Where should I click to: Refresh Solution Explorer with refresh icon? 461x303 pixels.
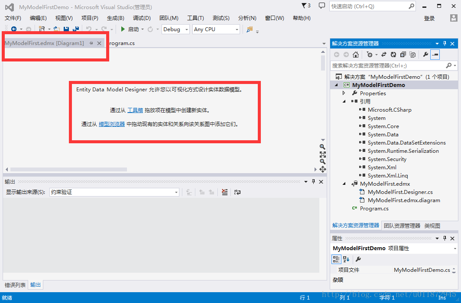(393, 55)
